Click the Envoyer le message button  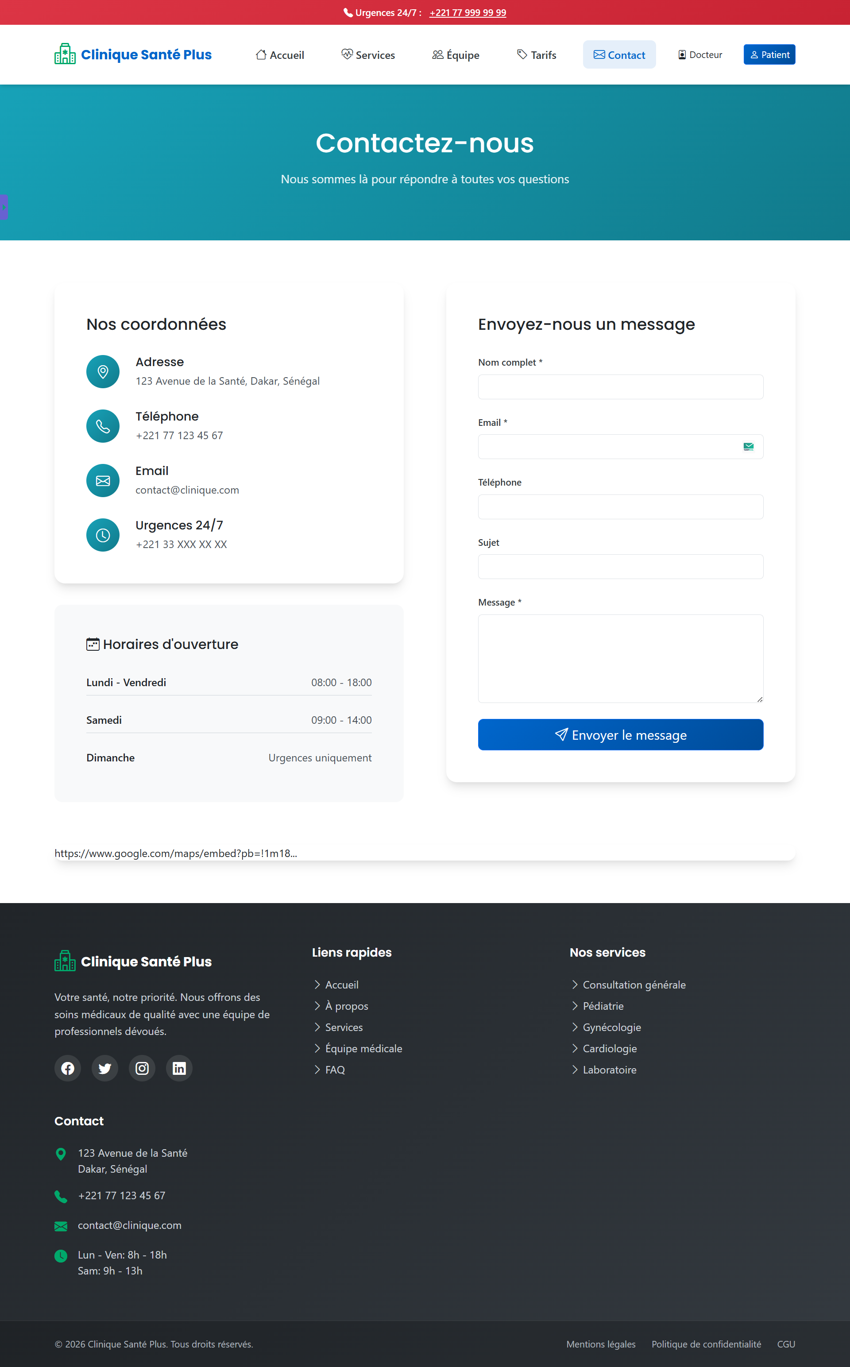pyautogui.click(x=620, y=735)
